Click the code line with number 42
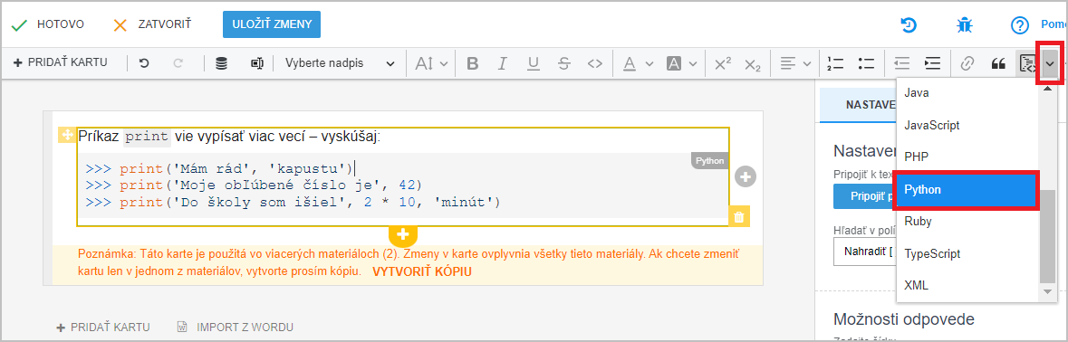Viewport: 1068px width, 342px height. pyautogui.click(x=254, y=185)
